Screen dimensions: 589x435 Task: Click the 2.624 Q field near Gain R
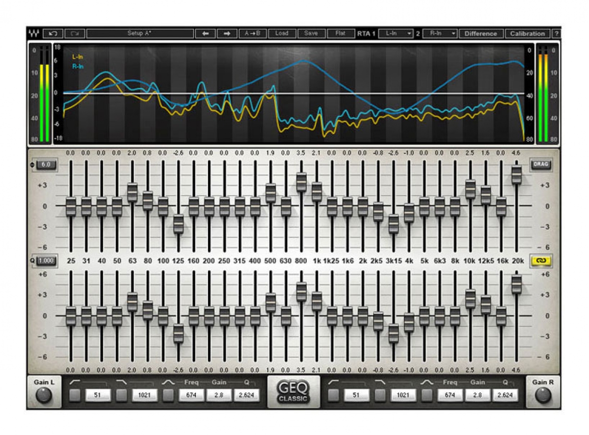506,395
